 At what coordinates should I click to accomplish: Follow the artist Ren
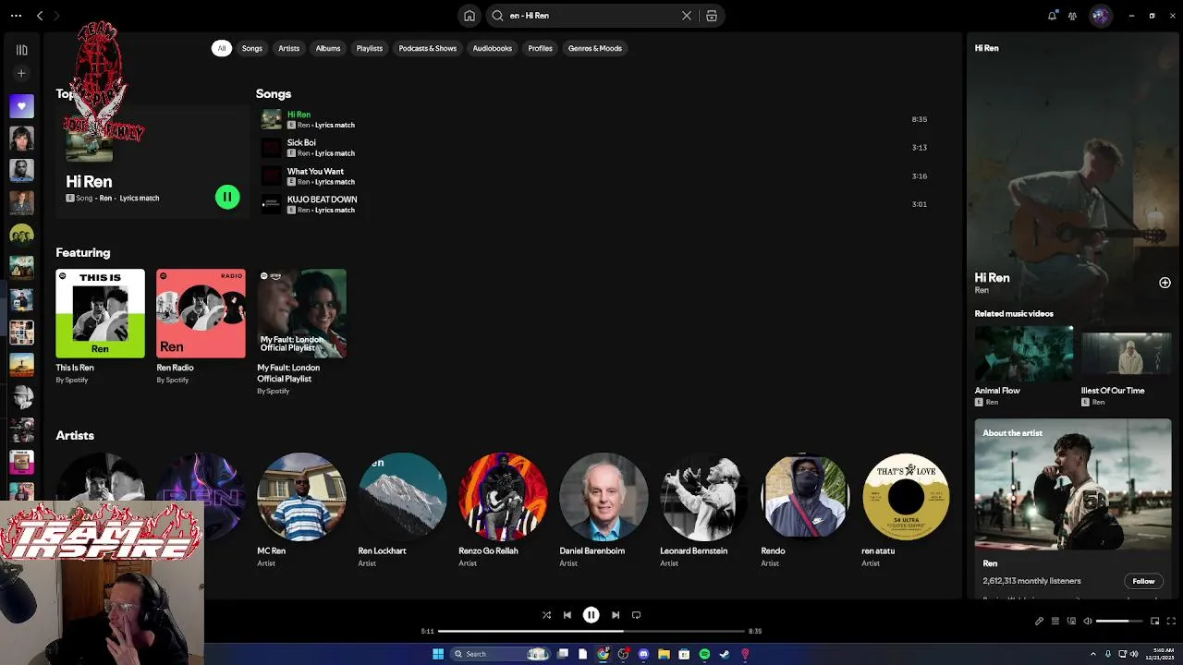tap(1143, 581)
